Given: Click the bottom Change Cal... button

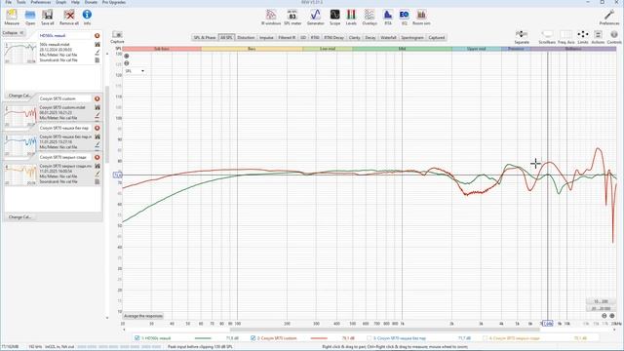Looking at the screenshot, I should [19, 217].
